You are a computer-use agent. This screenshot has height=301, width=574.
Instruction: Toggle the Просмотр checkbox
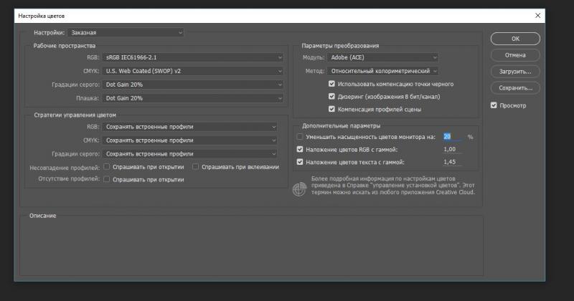[x=494, y=105]
